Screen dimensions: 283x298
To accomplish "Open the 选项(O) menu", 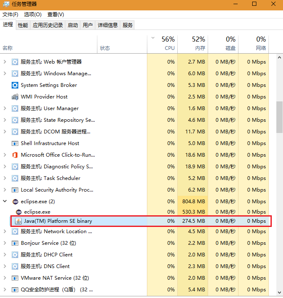I will [33, 15].
